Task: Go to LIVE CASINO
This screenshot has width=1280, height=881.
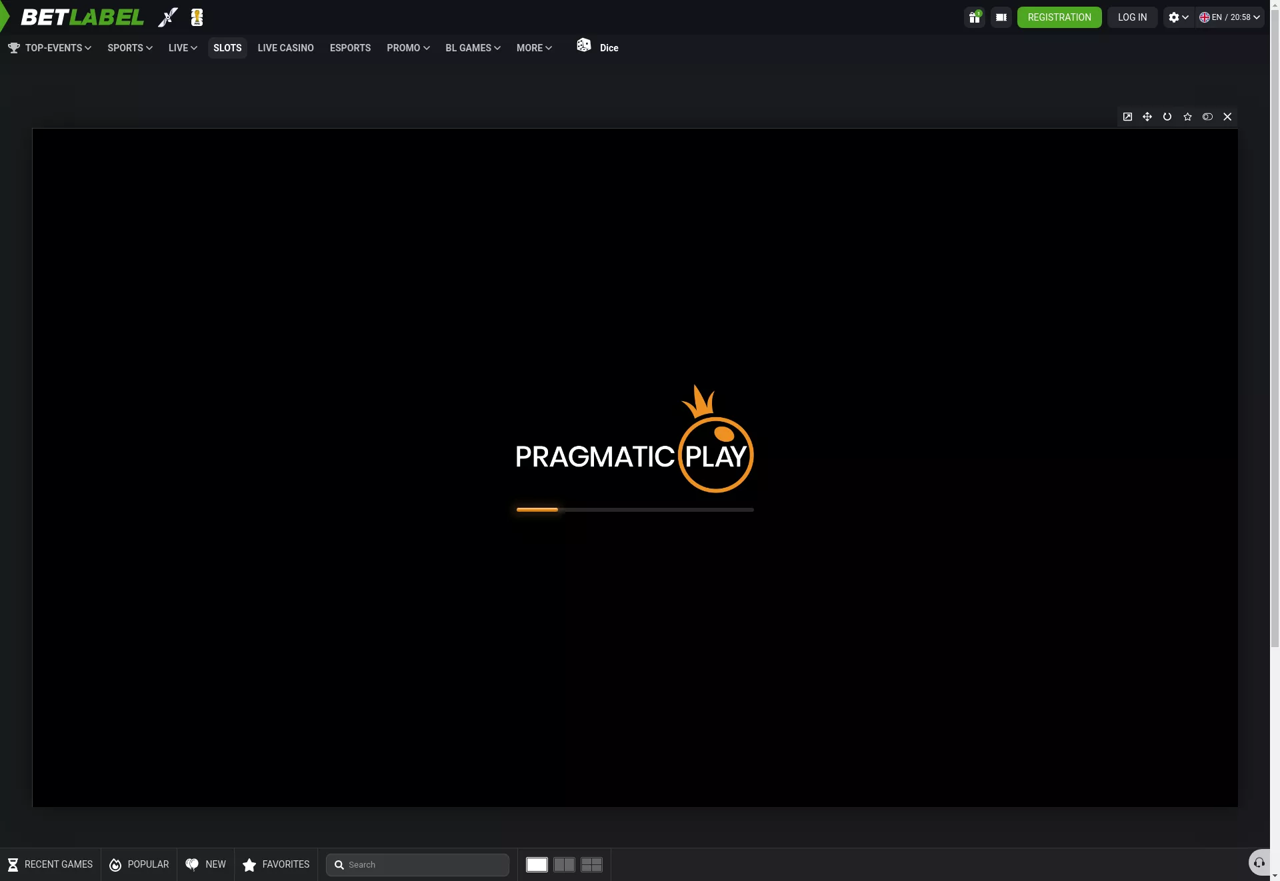Action: point(285,48)
